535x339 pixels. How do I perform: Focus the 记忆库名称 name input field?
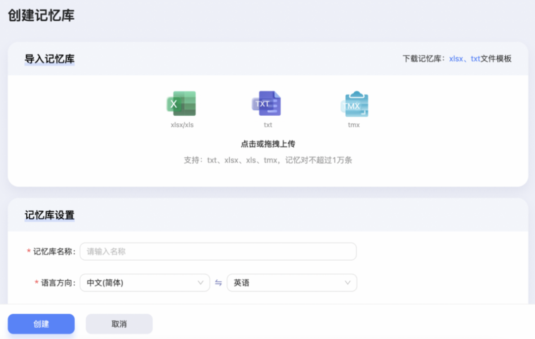click(x=218, y=251)
